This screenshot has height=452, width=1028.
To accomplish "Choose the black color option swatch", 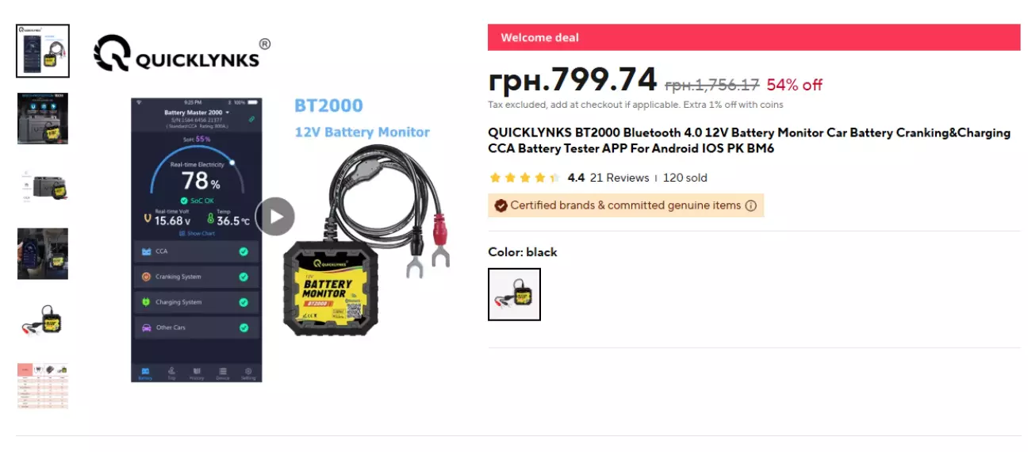I will (x=514, y=294).
